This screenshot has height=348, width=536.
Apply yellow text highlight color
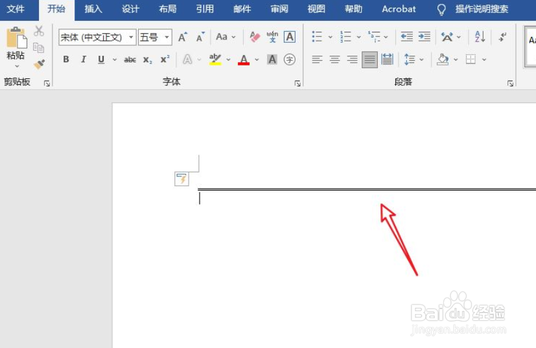[x=215, y=60]
